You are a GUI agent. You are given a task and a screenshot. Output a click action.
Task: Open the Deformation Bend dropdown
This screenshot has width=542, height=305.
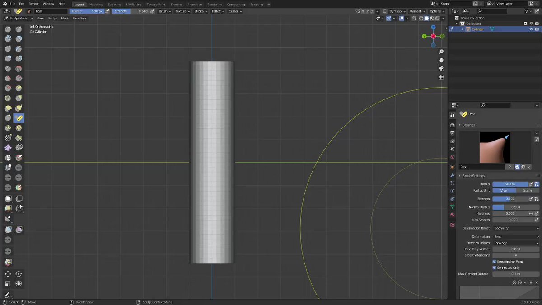(516, 236)
